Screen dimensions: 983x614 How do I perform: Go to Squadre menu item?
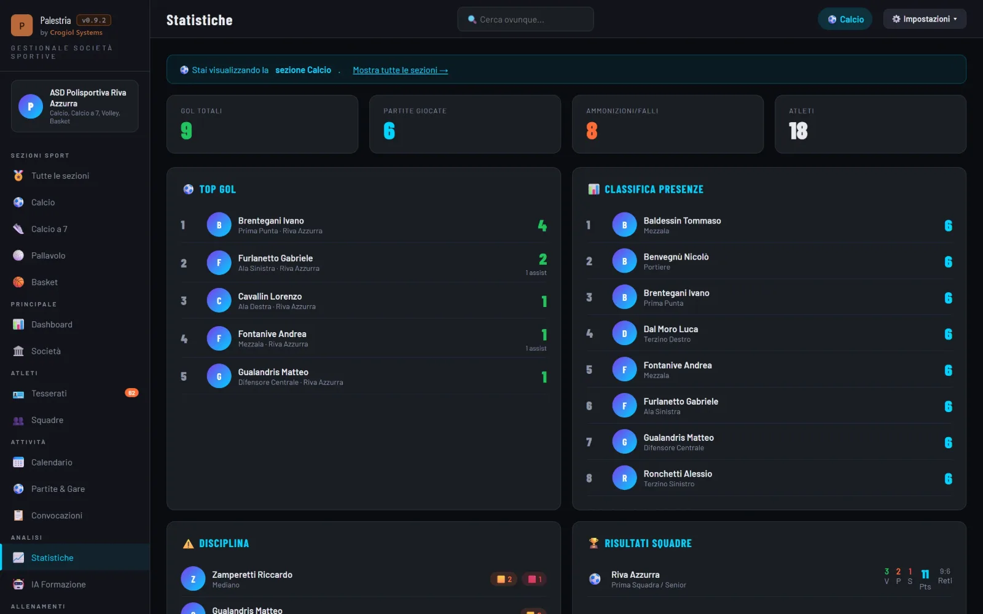pos(75,420)
